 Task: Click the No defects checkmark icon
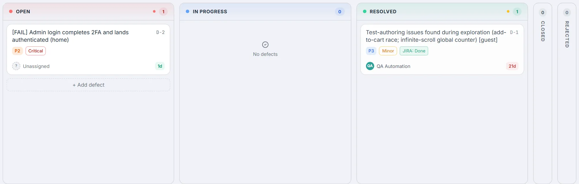[x=265, y=45]
